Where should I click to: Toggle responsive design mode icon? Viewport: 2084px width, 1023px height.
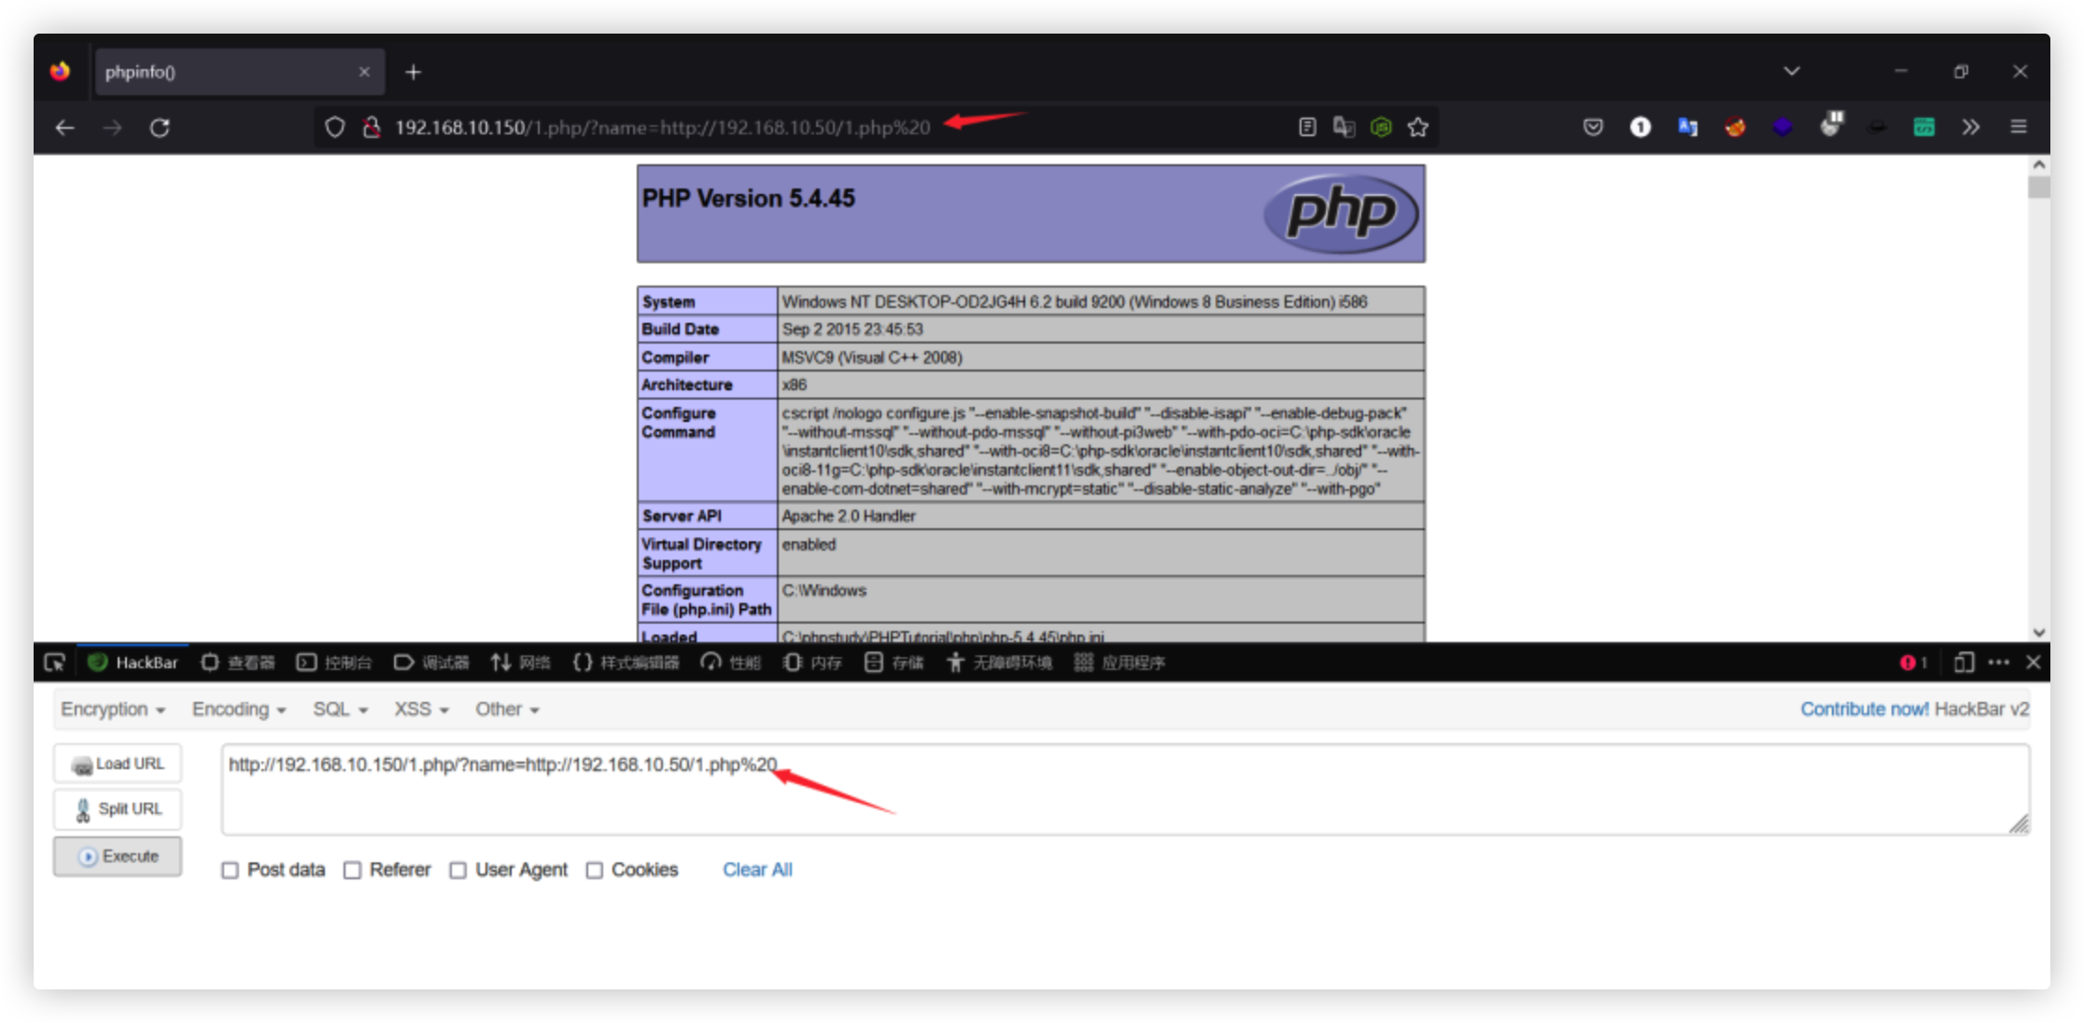1964,663
